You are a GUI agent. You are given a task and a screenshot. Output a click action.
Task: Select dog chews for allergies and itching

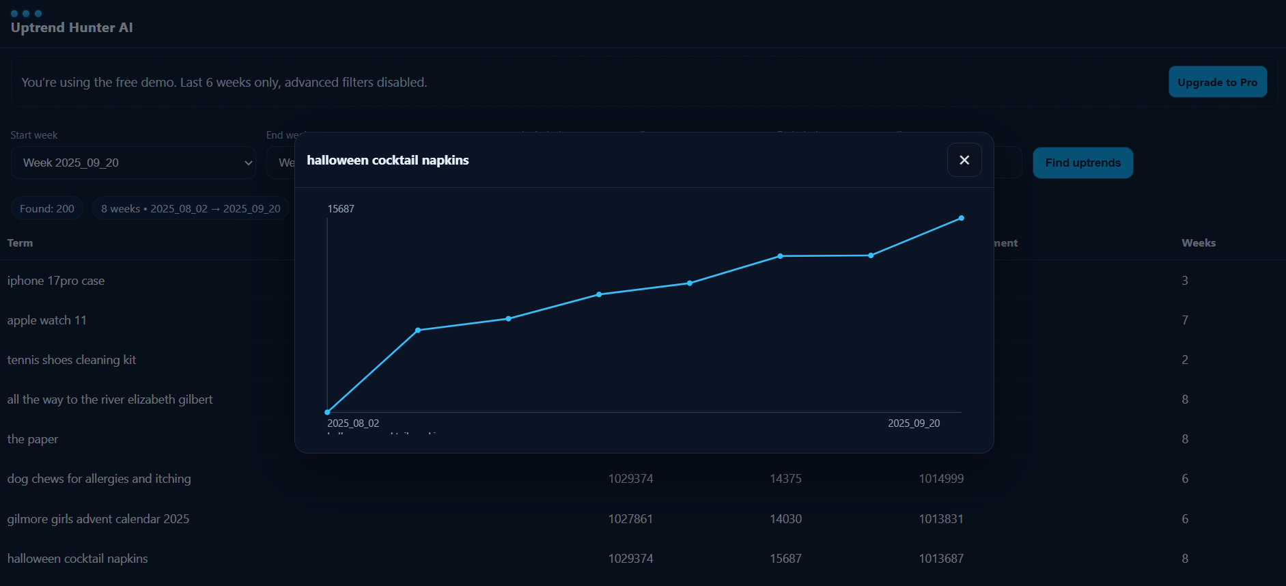99,479
